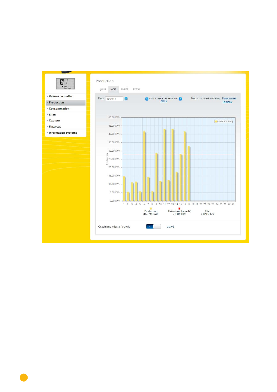Image resolution: width=277 pixels, height=392 pixels.
Task: Open the Bilan sidebar item
Action: pos(66,115)
